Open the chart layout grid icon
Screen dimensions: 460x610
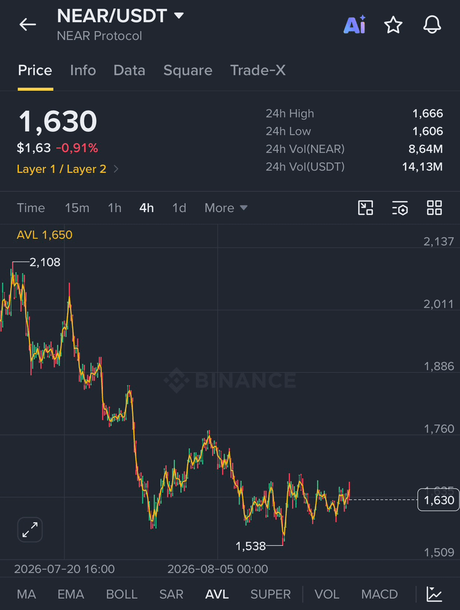[434, 208]
